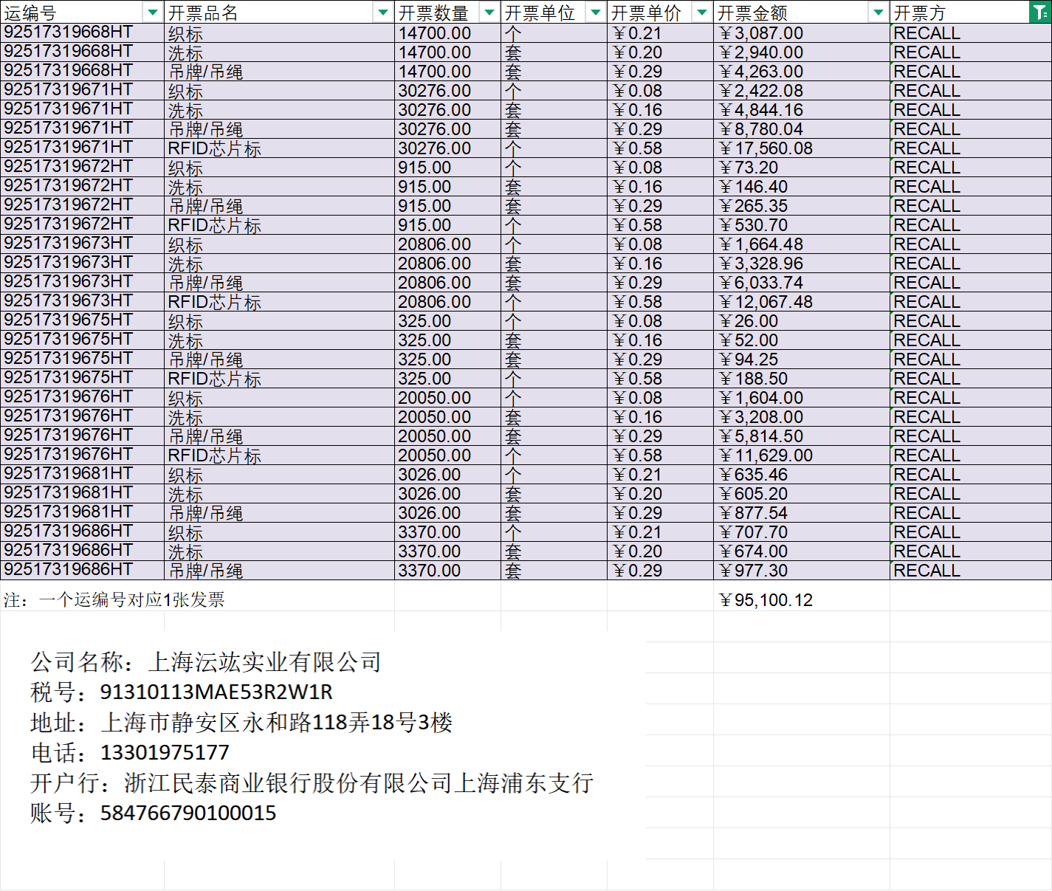
Task: Click the amount cell ¥12,067.48
Action: 766,302
